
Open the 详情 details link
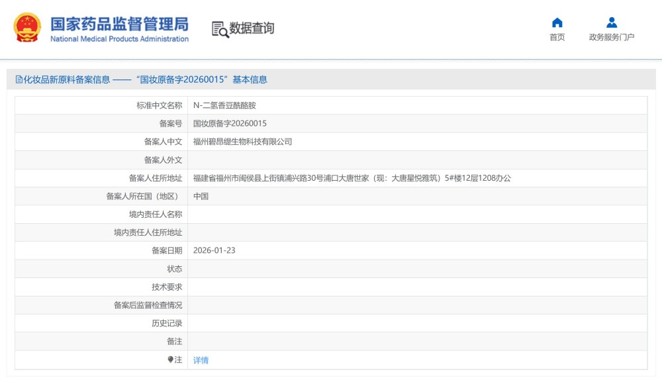click(201, 360)
